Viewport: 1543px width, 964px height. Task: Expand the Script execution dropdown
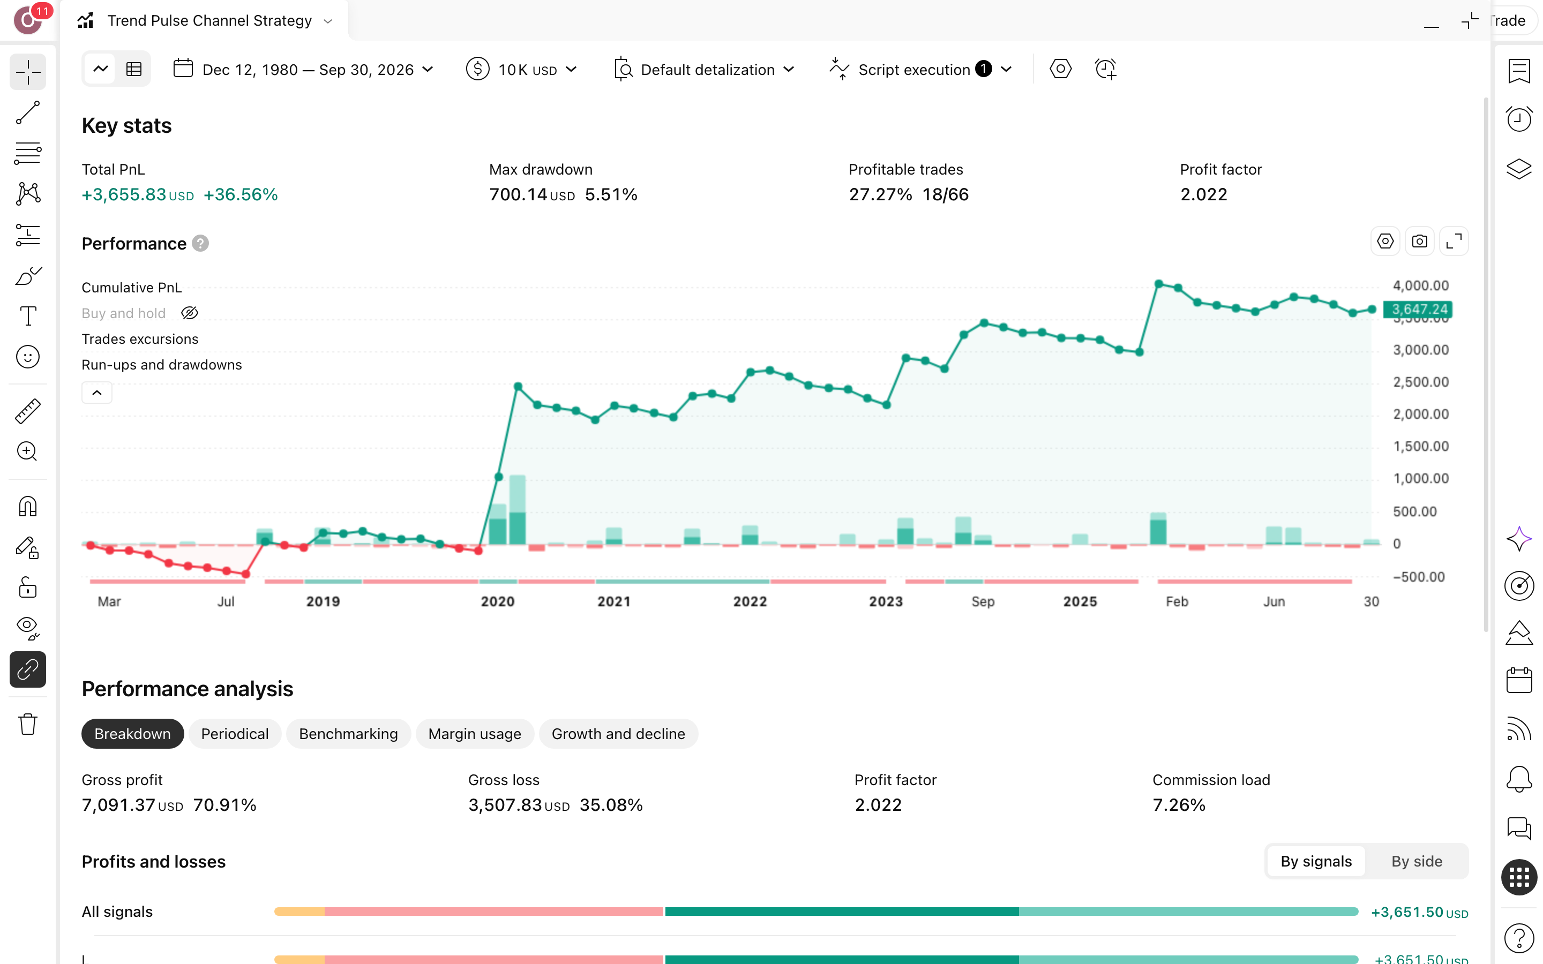(x=920, y=70)
